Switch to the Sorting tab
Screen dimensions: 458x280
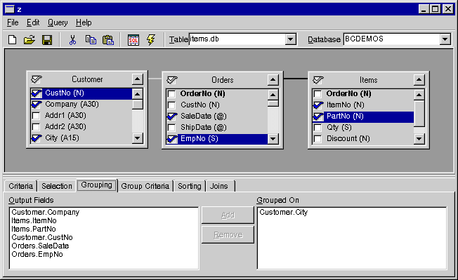190,186
